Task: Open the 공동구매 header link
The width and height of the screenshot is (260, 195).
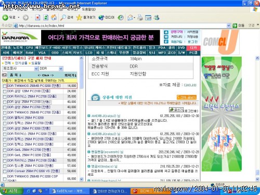Action: [x=177, y=32]
